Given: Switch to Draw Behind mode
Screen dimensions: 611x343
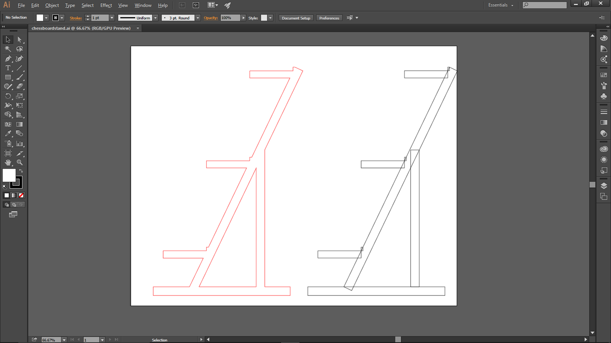Looking at the screenshot, I should (x=14, y=205).
